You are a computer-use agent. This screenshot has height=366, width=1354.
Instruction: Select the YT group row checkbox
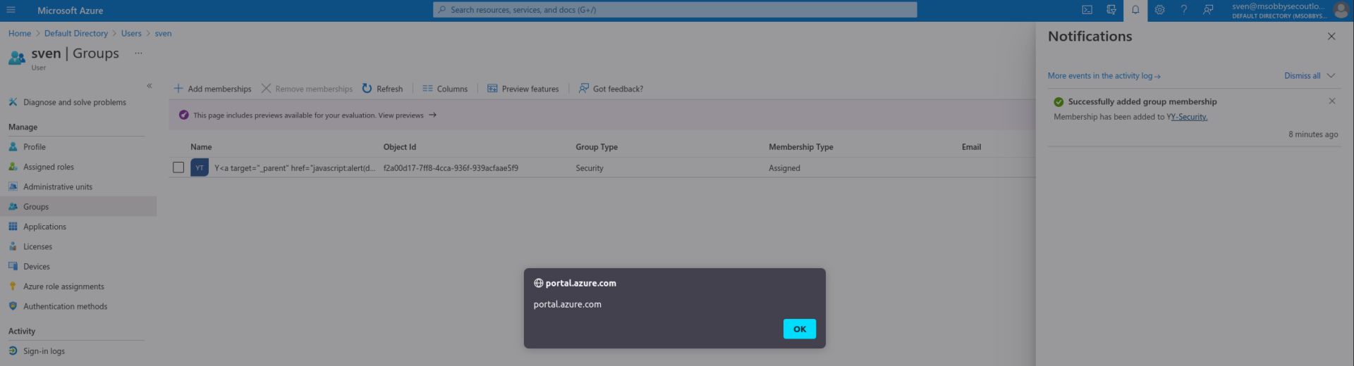178,168
